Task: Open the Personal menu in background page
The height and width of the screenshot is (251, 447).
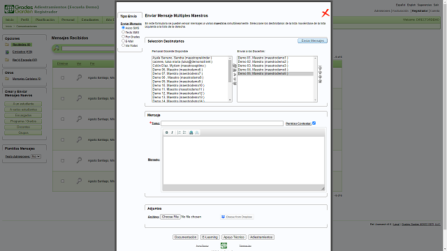Action: 68,20
